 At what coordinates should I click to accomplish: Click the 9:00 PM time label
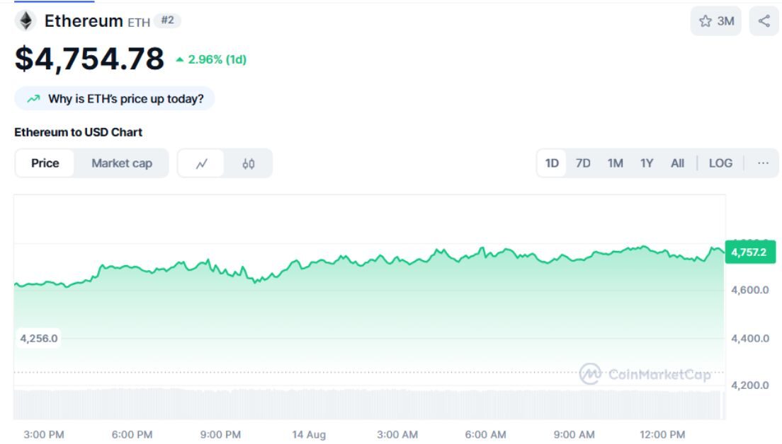(220, 435)
